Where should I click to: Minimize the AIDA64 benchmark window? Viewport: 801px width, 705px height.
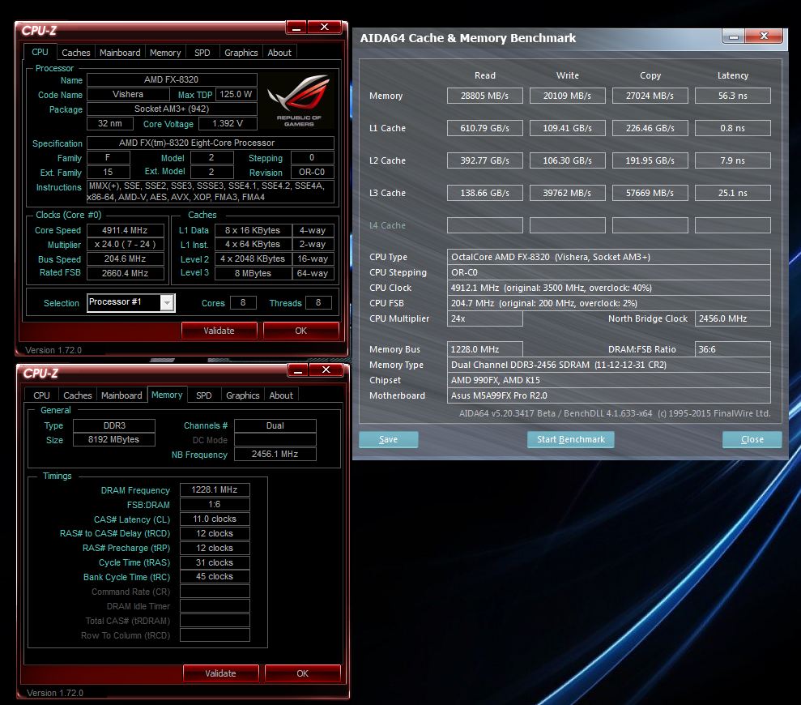pos(734,36)
